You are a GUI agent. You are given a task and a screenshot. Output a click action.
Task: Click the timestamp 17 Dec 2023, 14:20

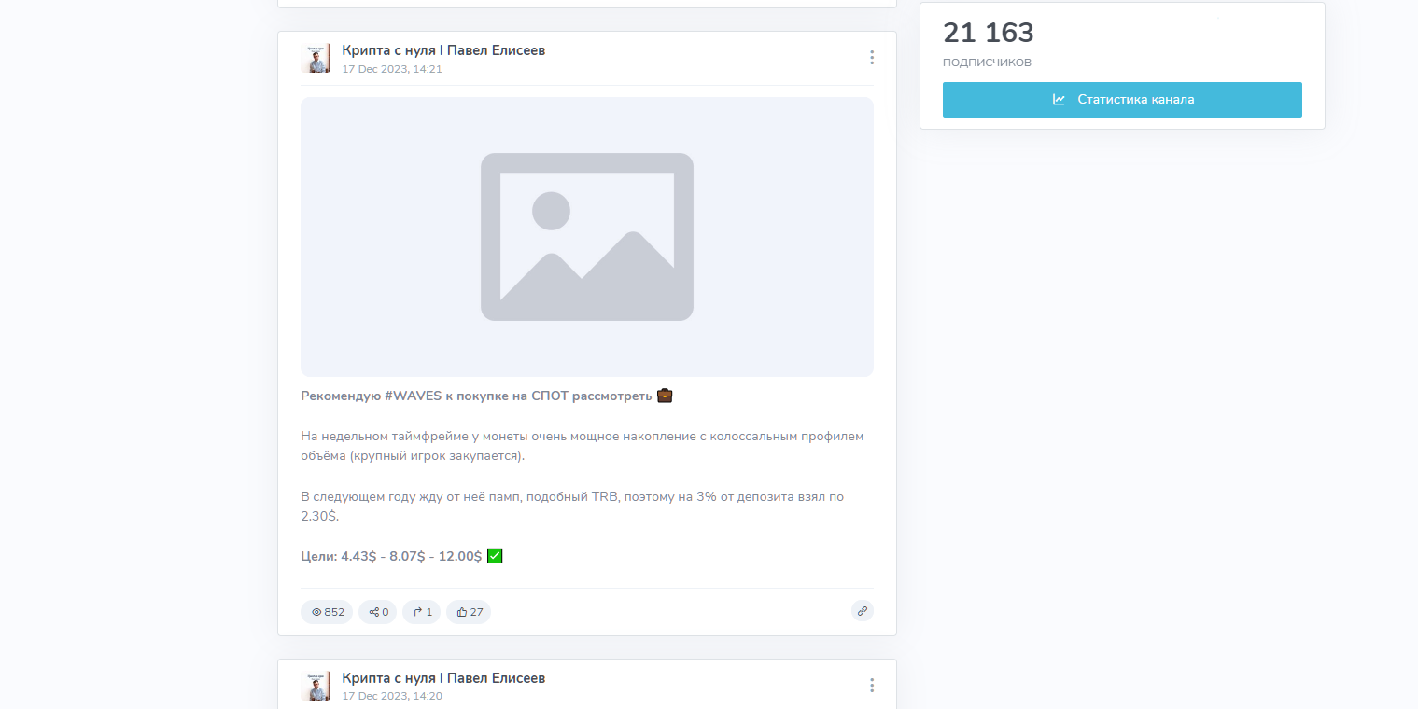[392, 697]
